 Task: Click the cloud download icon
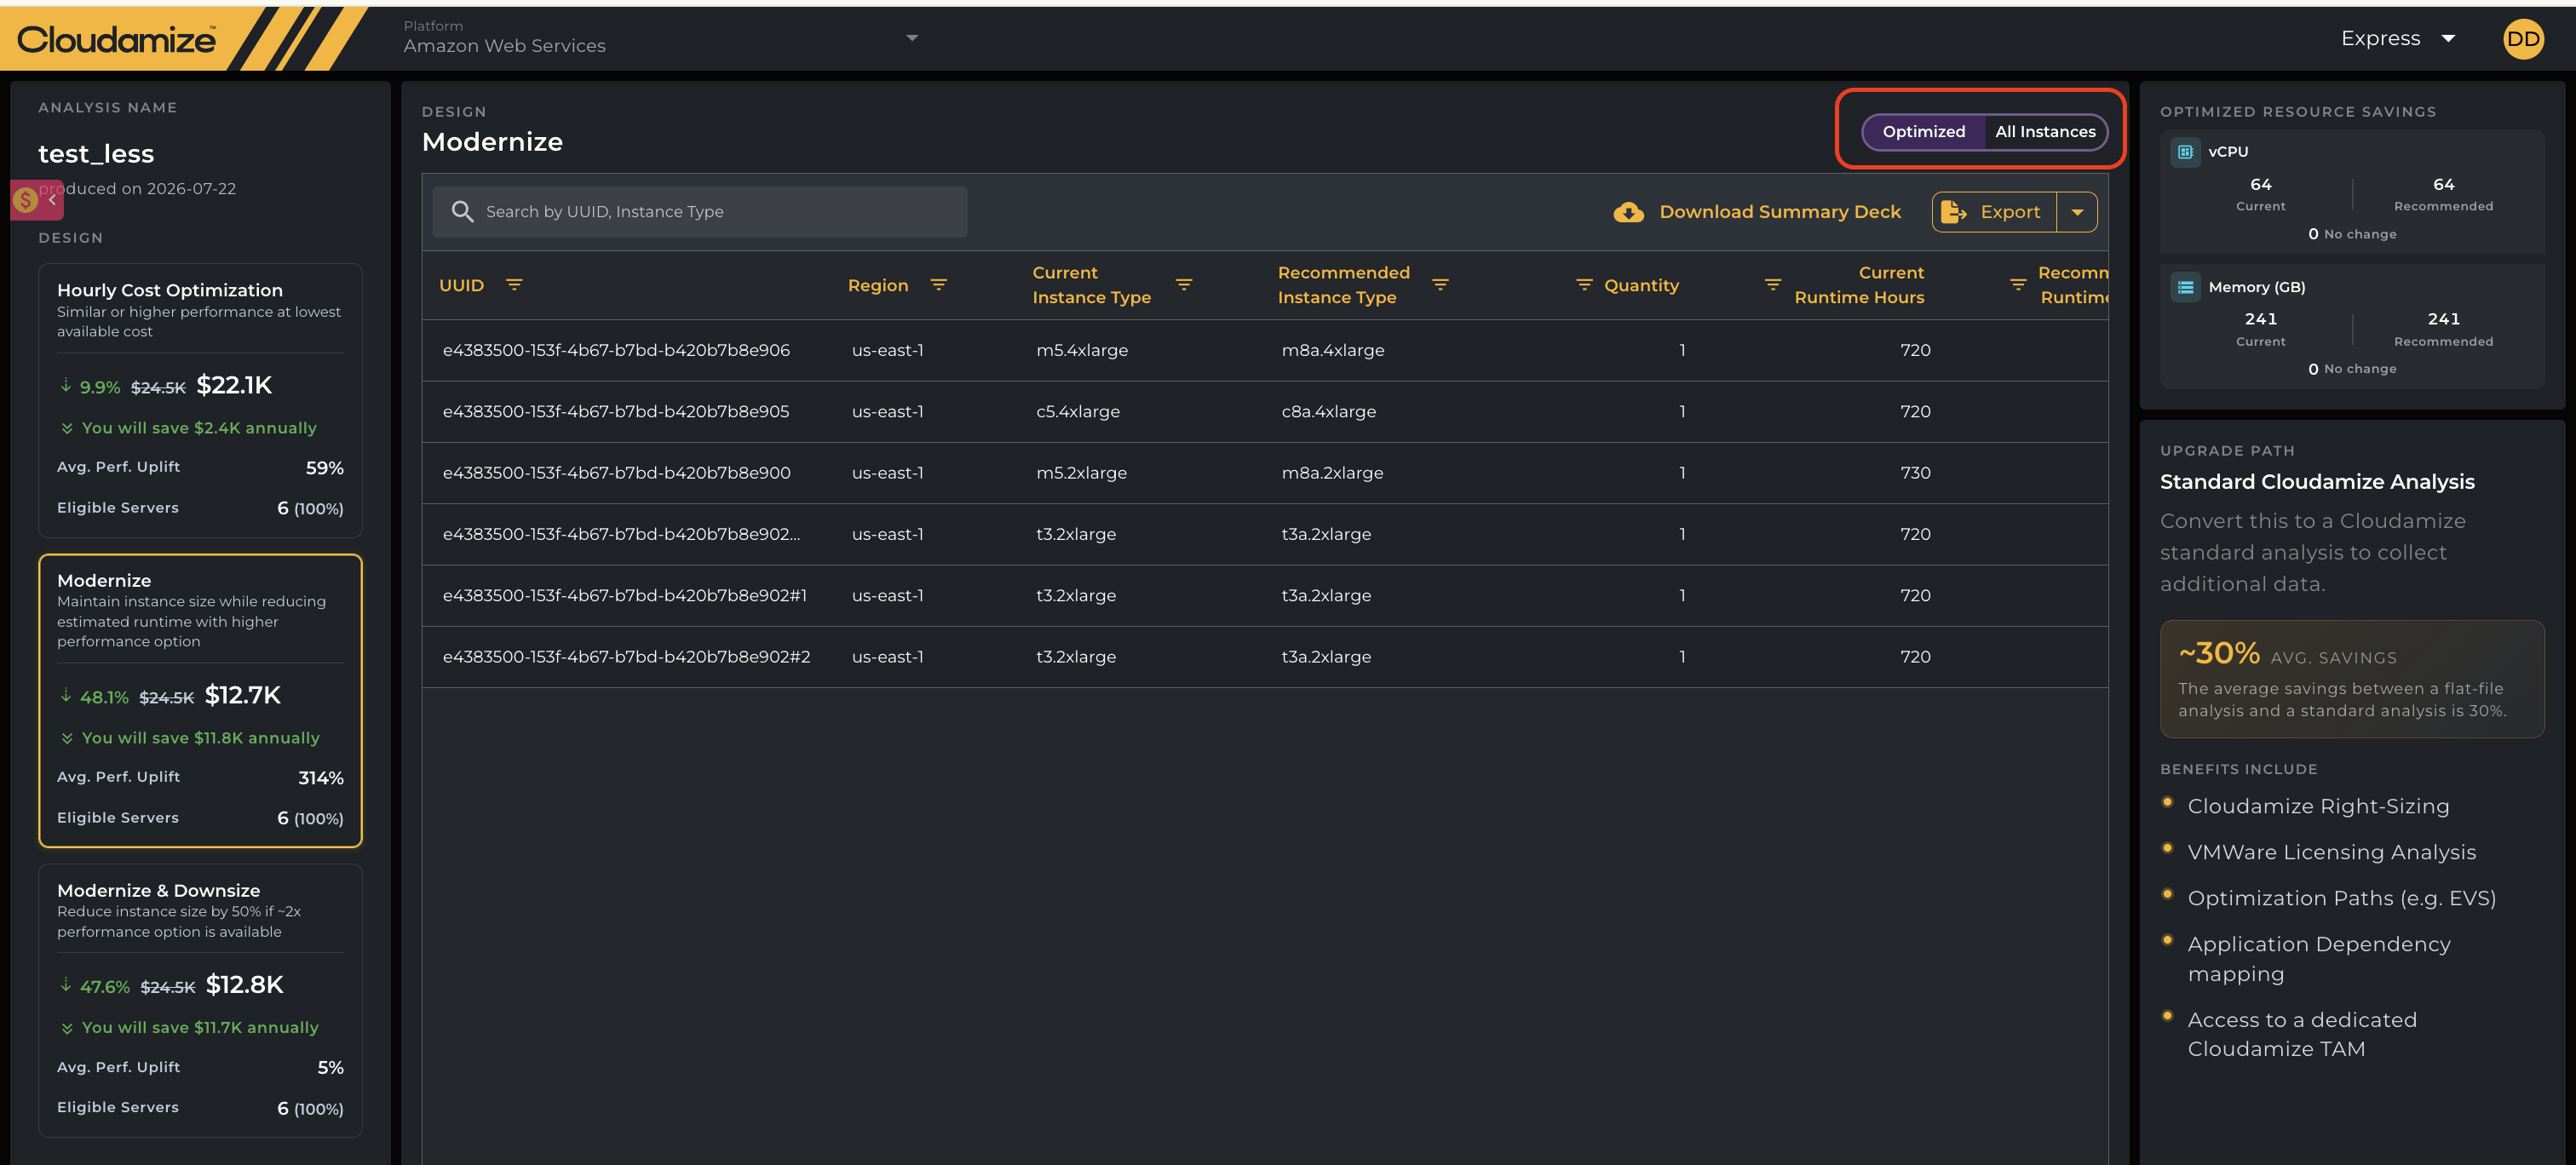[x=1628, y=212]
